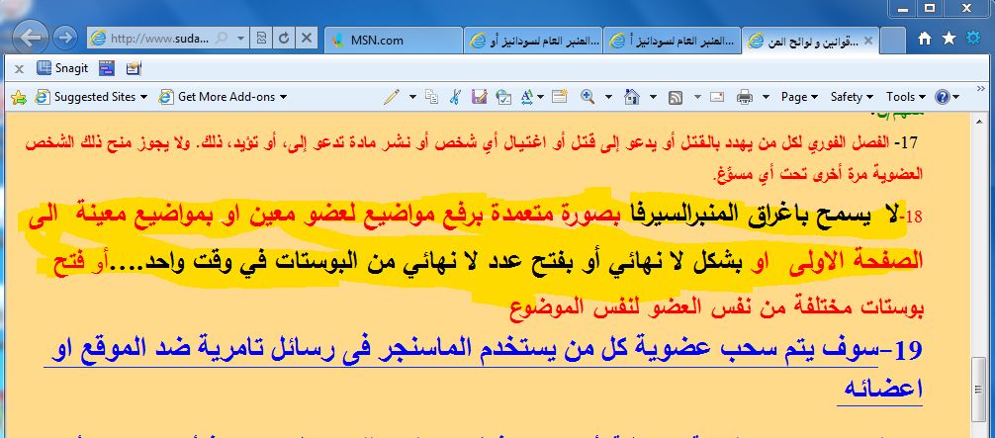Open the Help dropdown arrow

(955, 97)
